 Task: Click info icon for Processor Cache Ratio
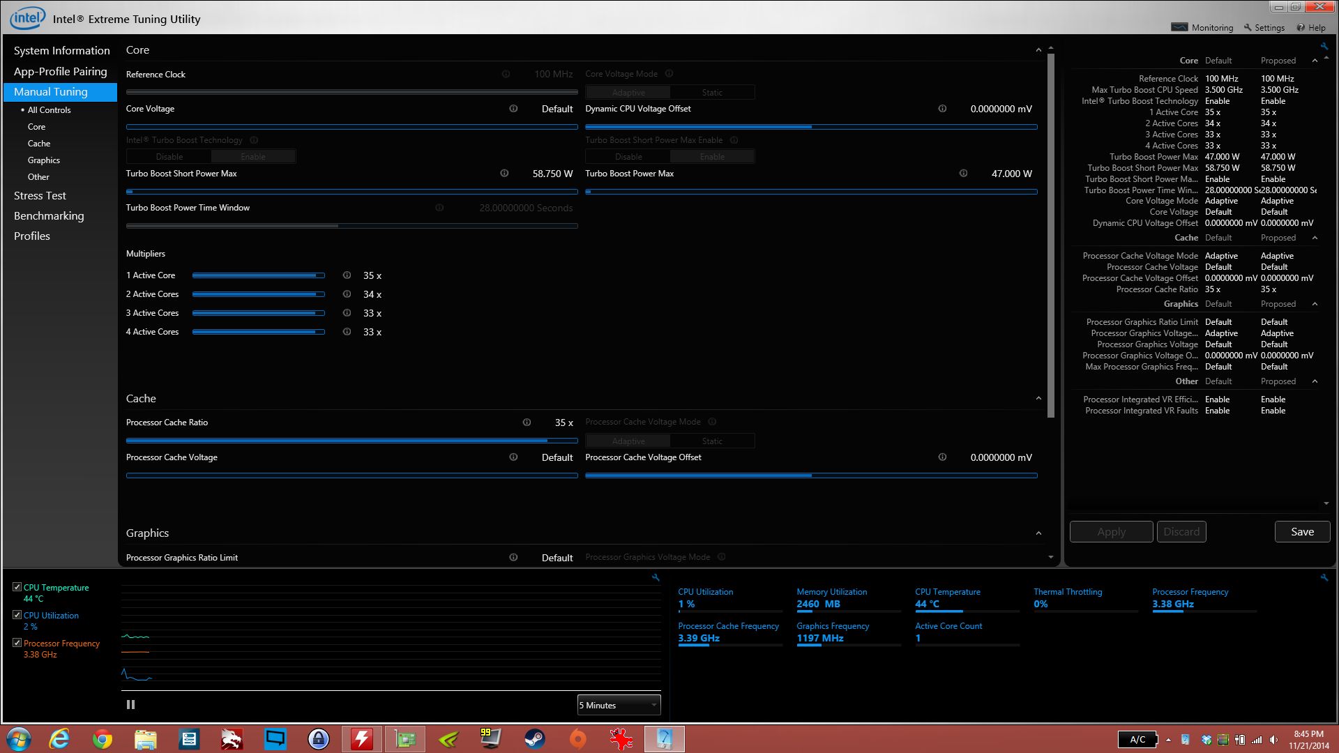point(527,423)
